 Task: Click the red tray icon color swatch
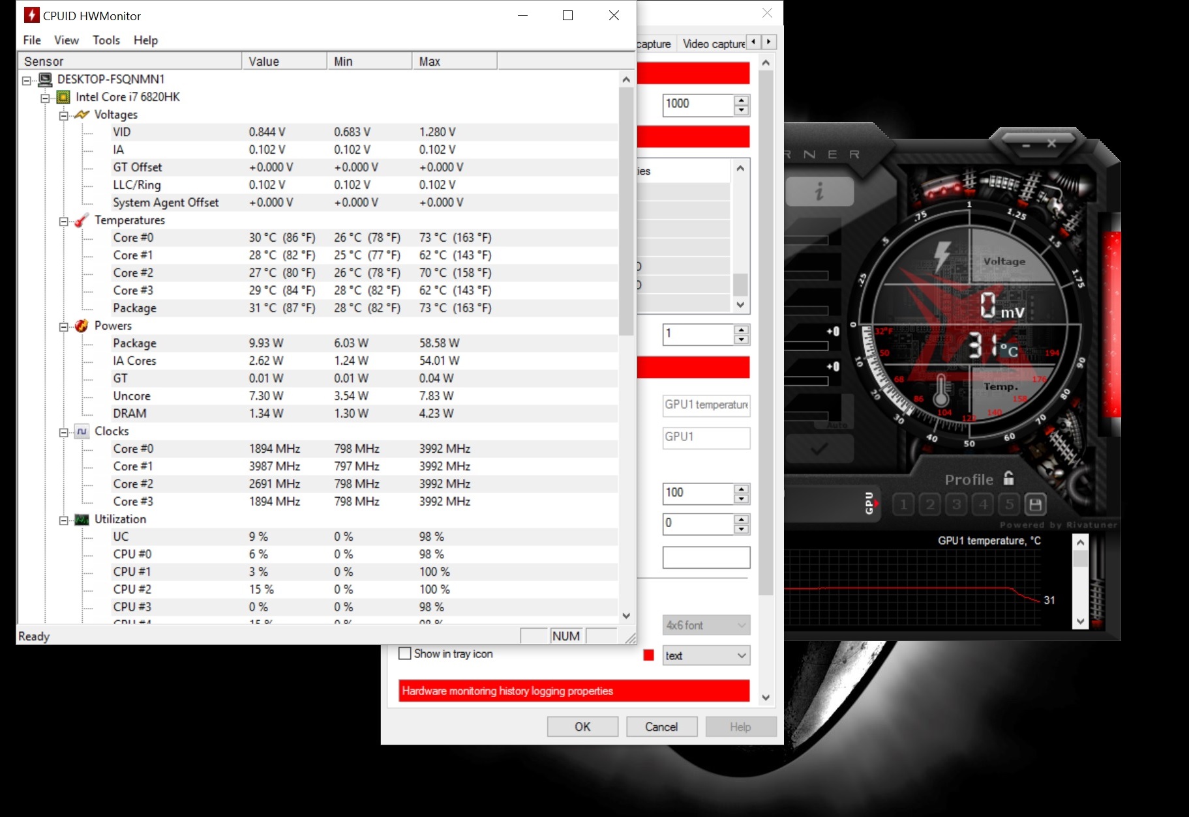[648, 655]
